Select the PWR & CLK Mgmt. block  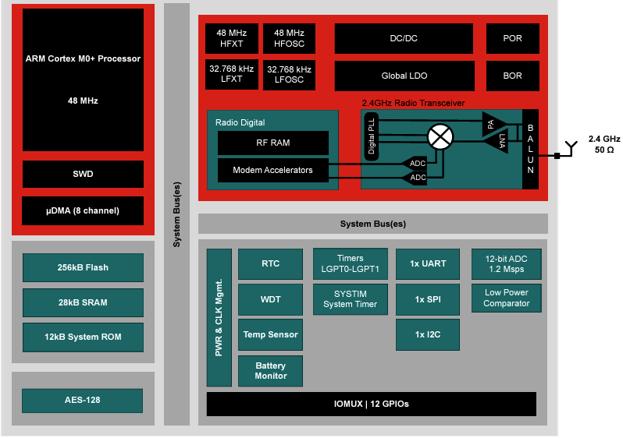[x=219, y=317]
